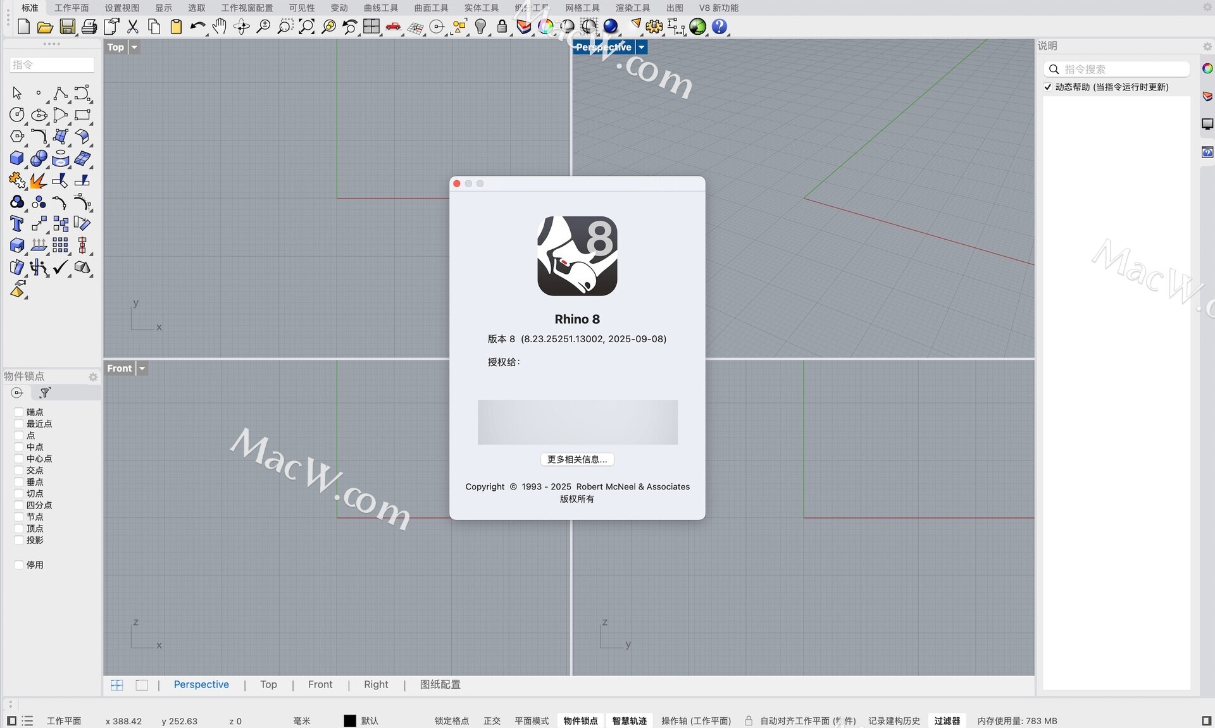Select the Ellipse tool in left sidebar
Viewport: 1215px width, 728px height.
point(39,115)
